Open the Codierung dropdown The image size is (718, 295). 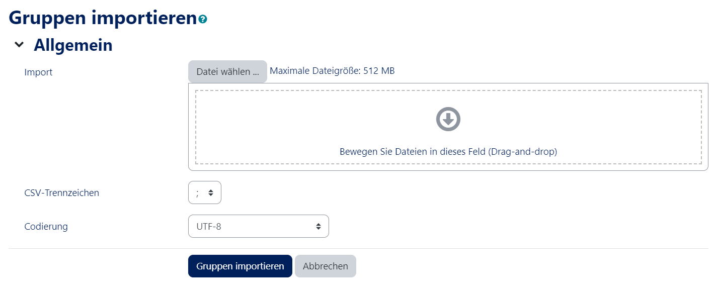(x=258, y=226)
